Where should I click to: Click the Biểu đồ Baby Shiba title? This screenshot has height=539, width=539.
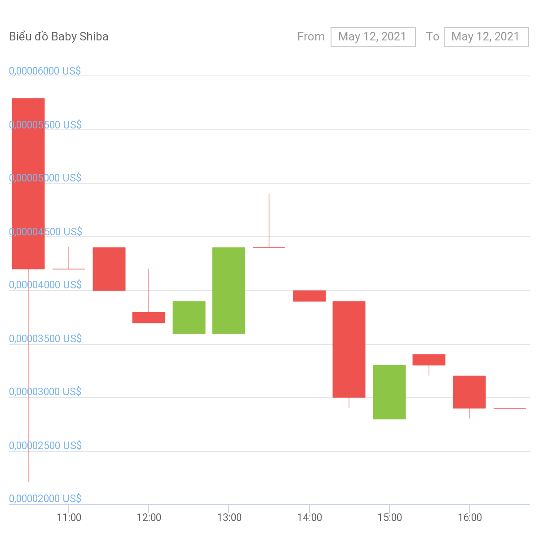pos(59,37)
